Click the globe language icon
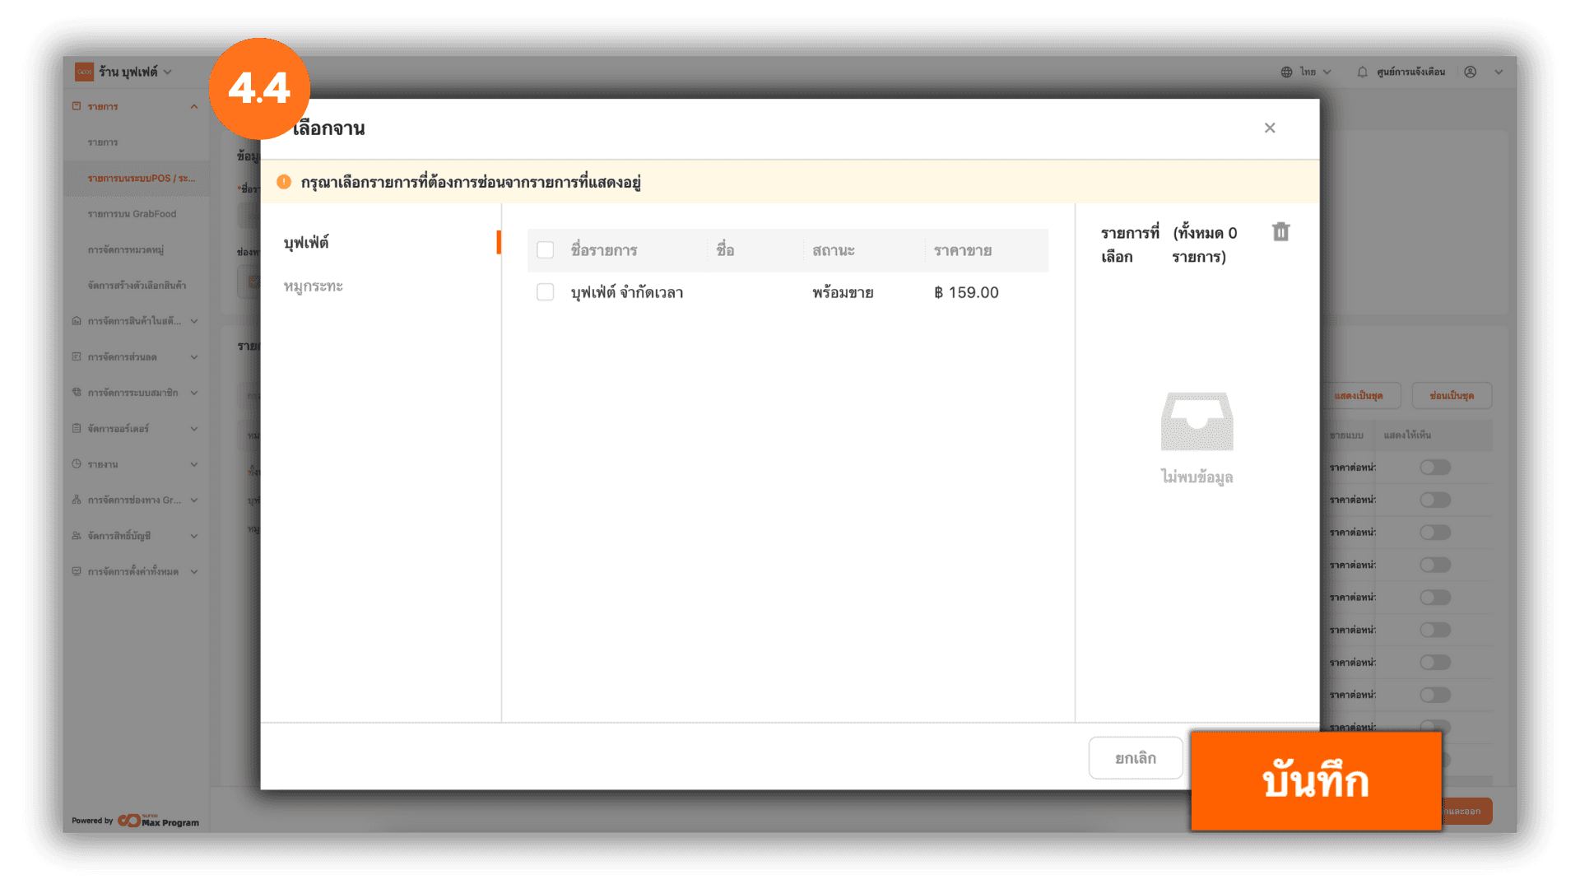This screenshot has height=889, width=1580. click(x=1286, y=72)
